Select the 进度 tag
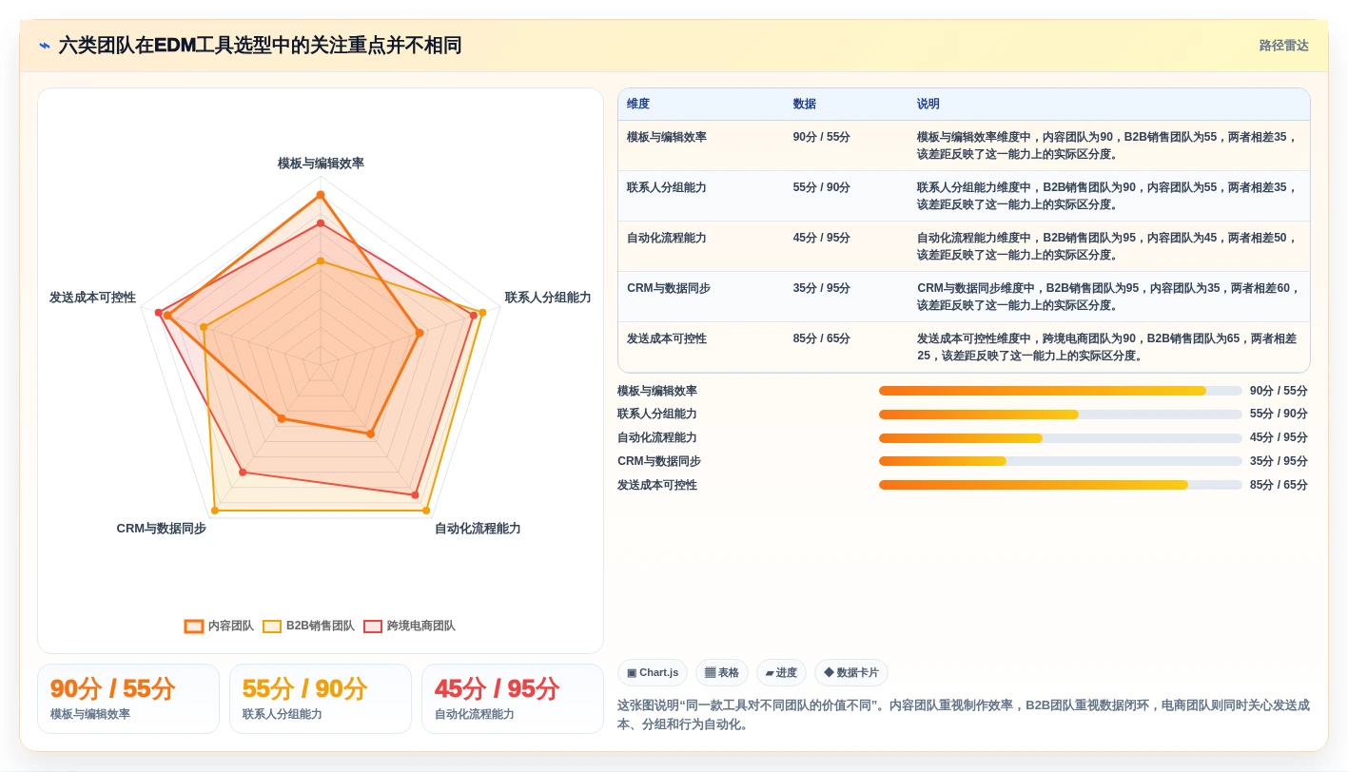Screen dimensions: 1348x772 (781, 672)
